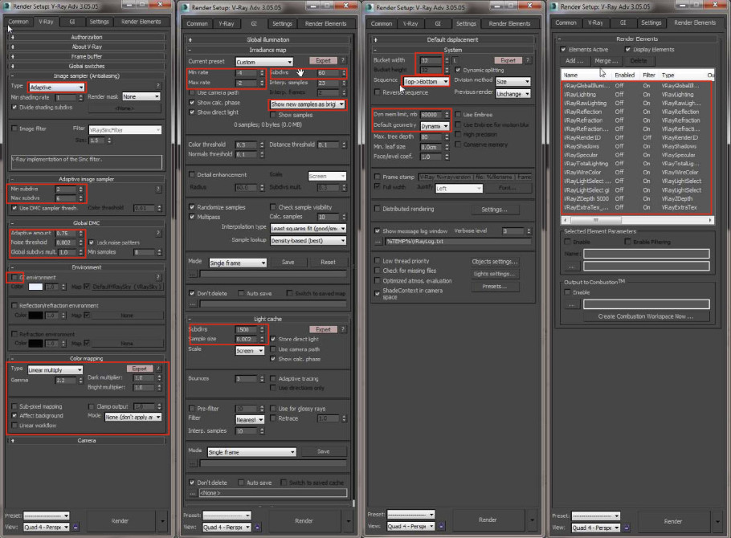Click the irradiance map Mode file browse button
Viewport: 731px width, 538px height.
click(x=192, y=274)
